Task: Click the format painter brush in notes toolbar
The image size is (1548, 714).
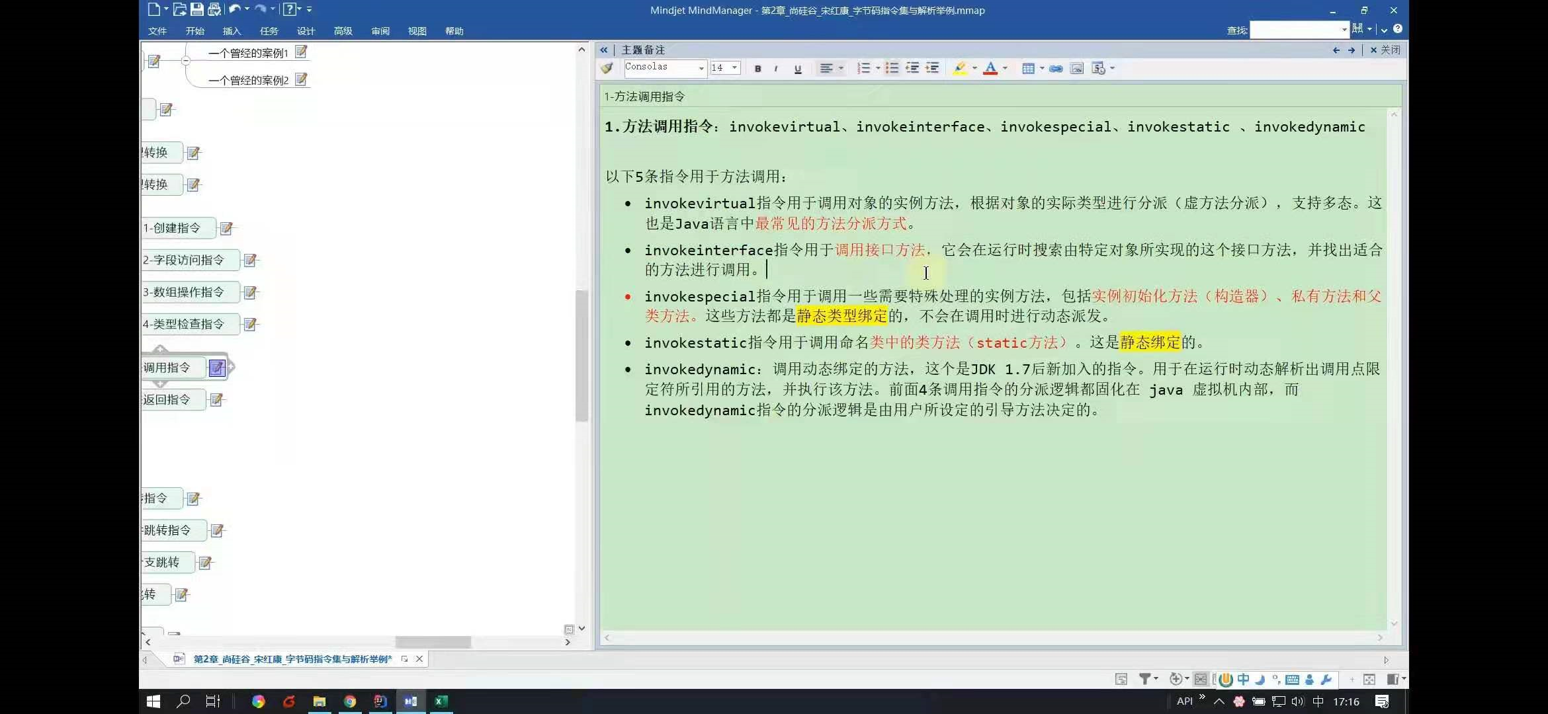Action: coord(607,68)
